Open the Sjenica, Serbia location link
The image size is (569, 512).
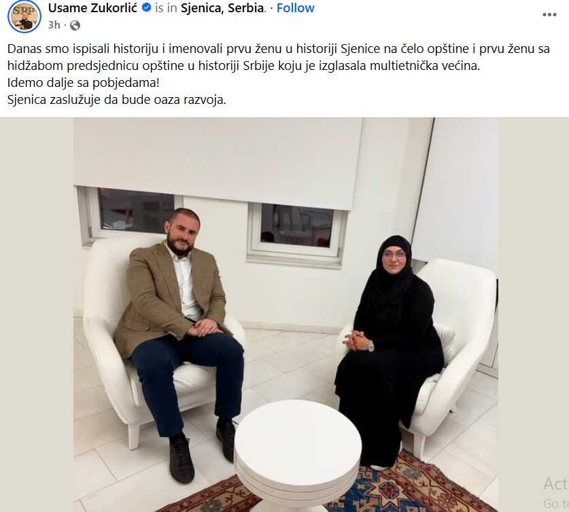pos(222,7)
